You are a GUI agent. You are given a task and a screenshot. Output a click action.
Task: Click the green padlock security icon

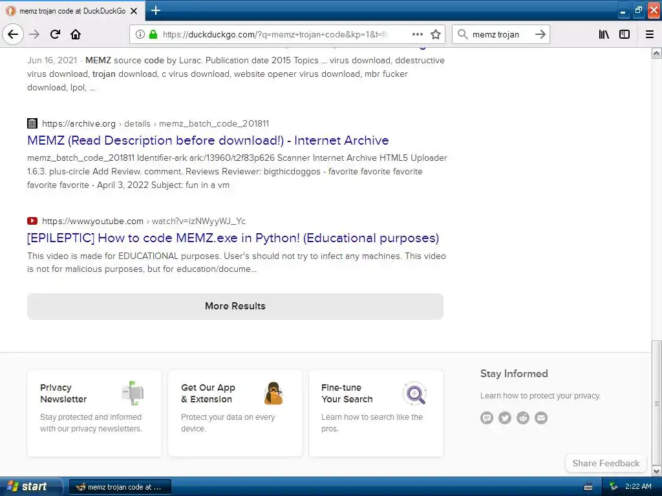coord(153,34)
